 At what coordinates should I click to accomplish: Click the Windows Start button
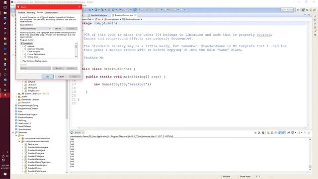coord(5,2)
